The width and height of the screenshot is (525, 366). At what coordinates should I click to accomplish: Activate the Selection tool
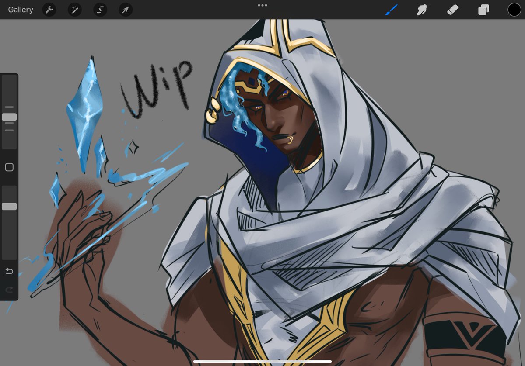pyautogui.click(x=100, y=10)
